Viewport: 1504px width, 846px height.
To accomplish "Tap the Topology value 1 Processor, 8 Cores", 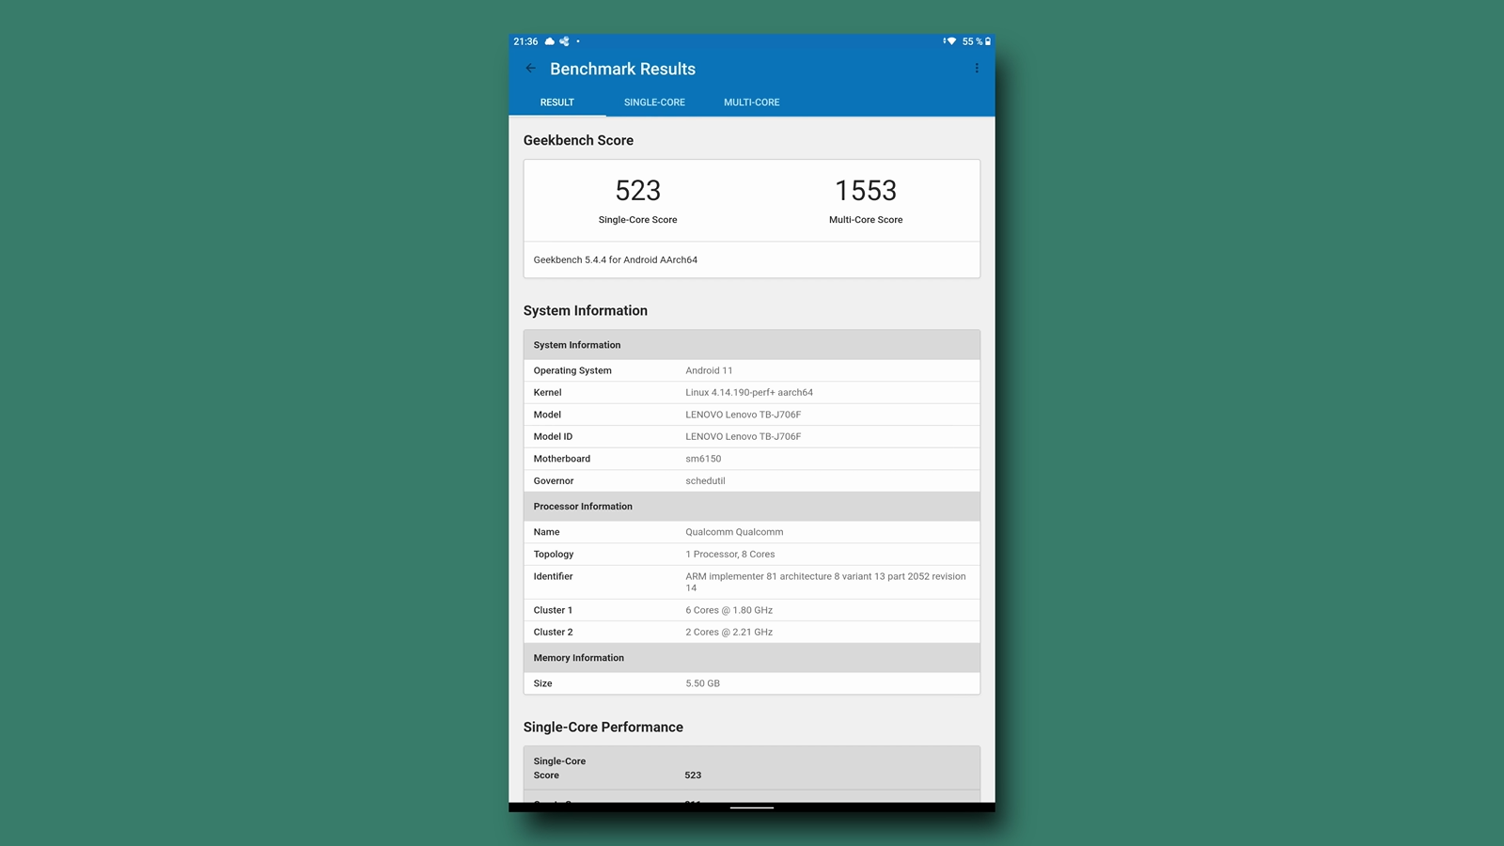I will click(730, 555).
